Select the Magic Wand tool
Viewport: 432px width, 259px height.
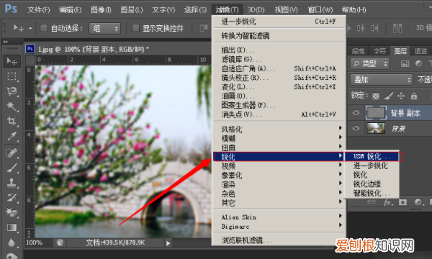pyautogui.click(x=12, y=106)
